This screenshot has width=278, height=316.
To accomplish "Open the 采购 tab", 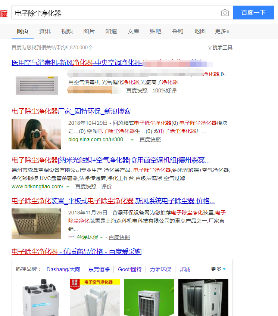I will (x=178, y=31).
